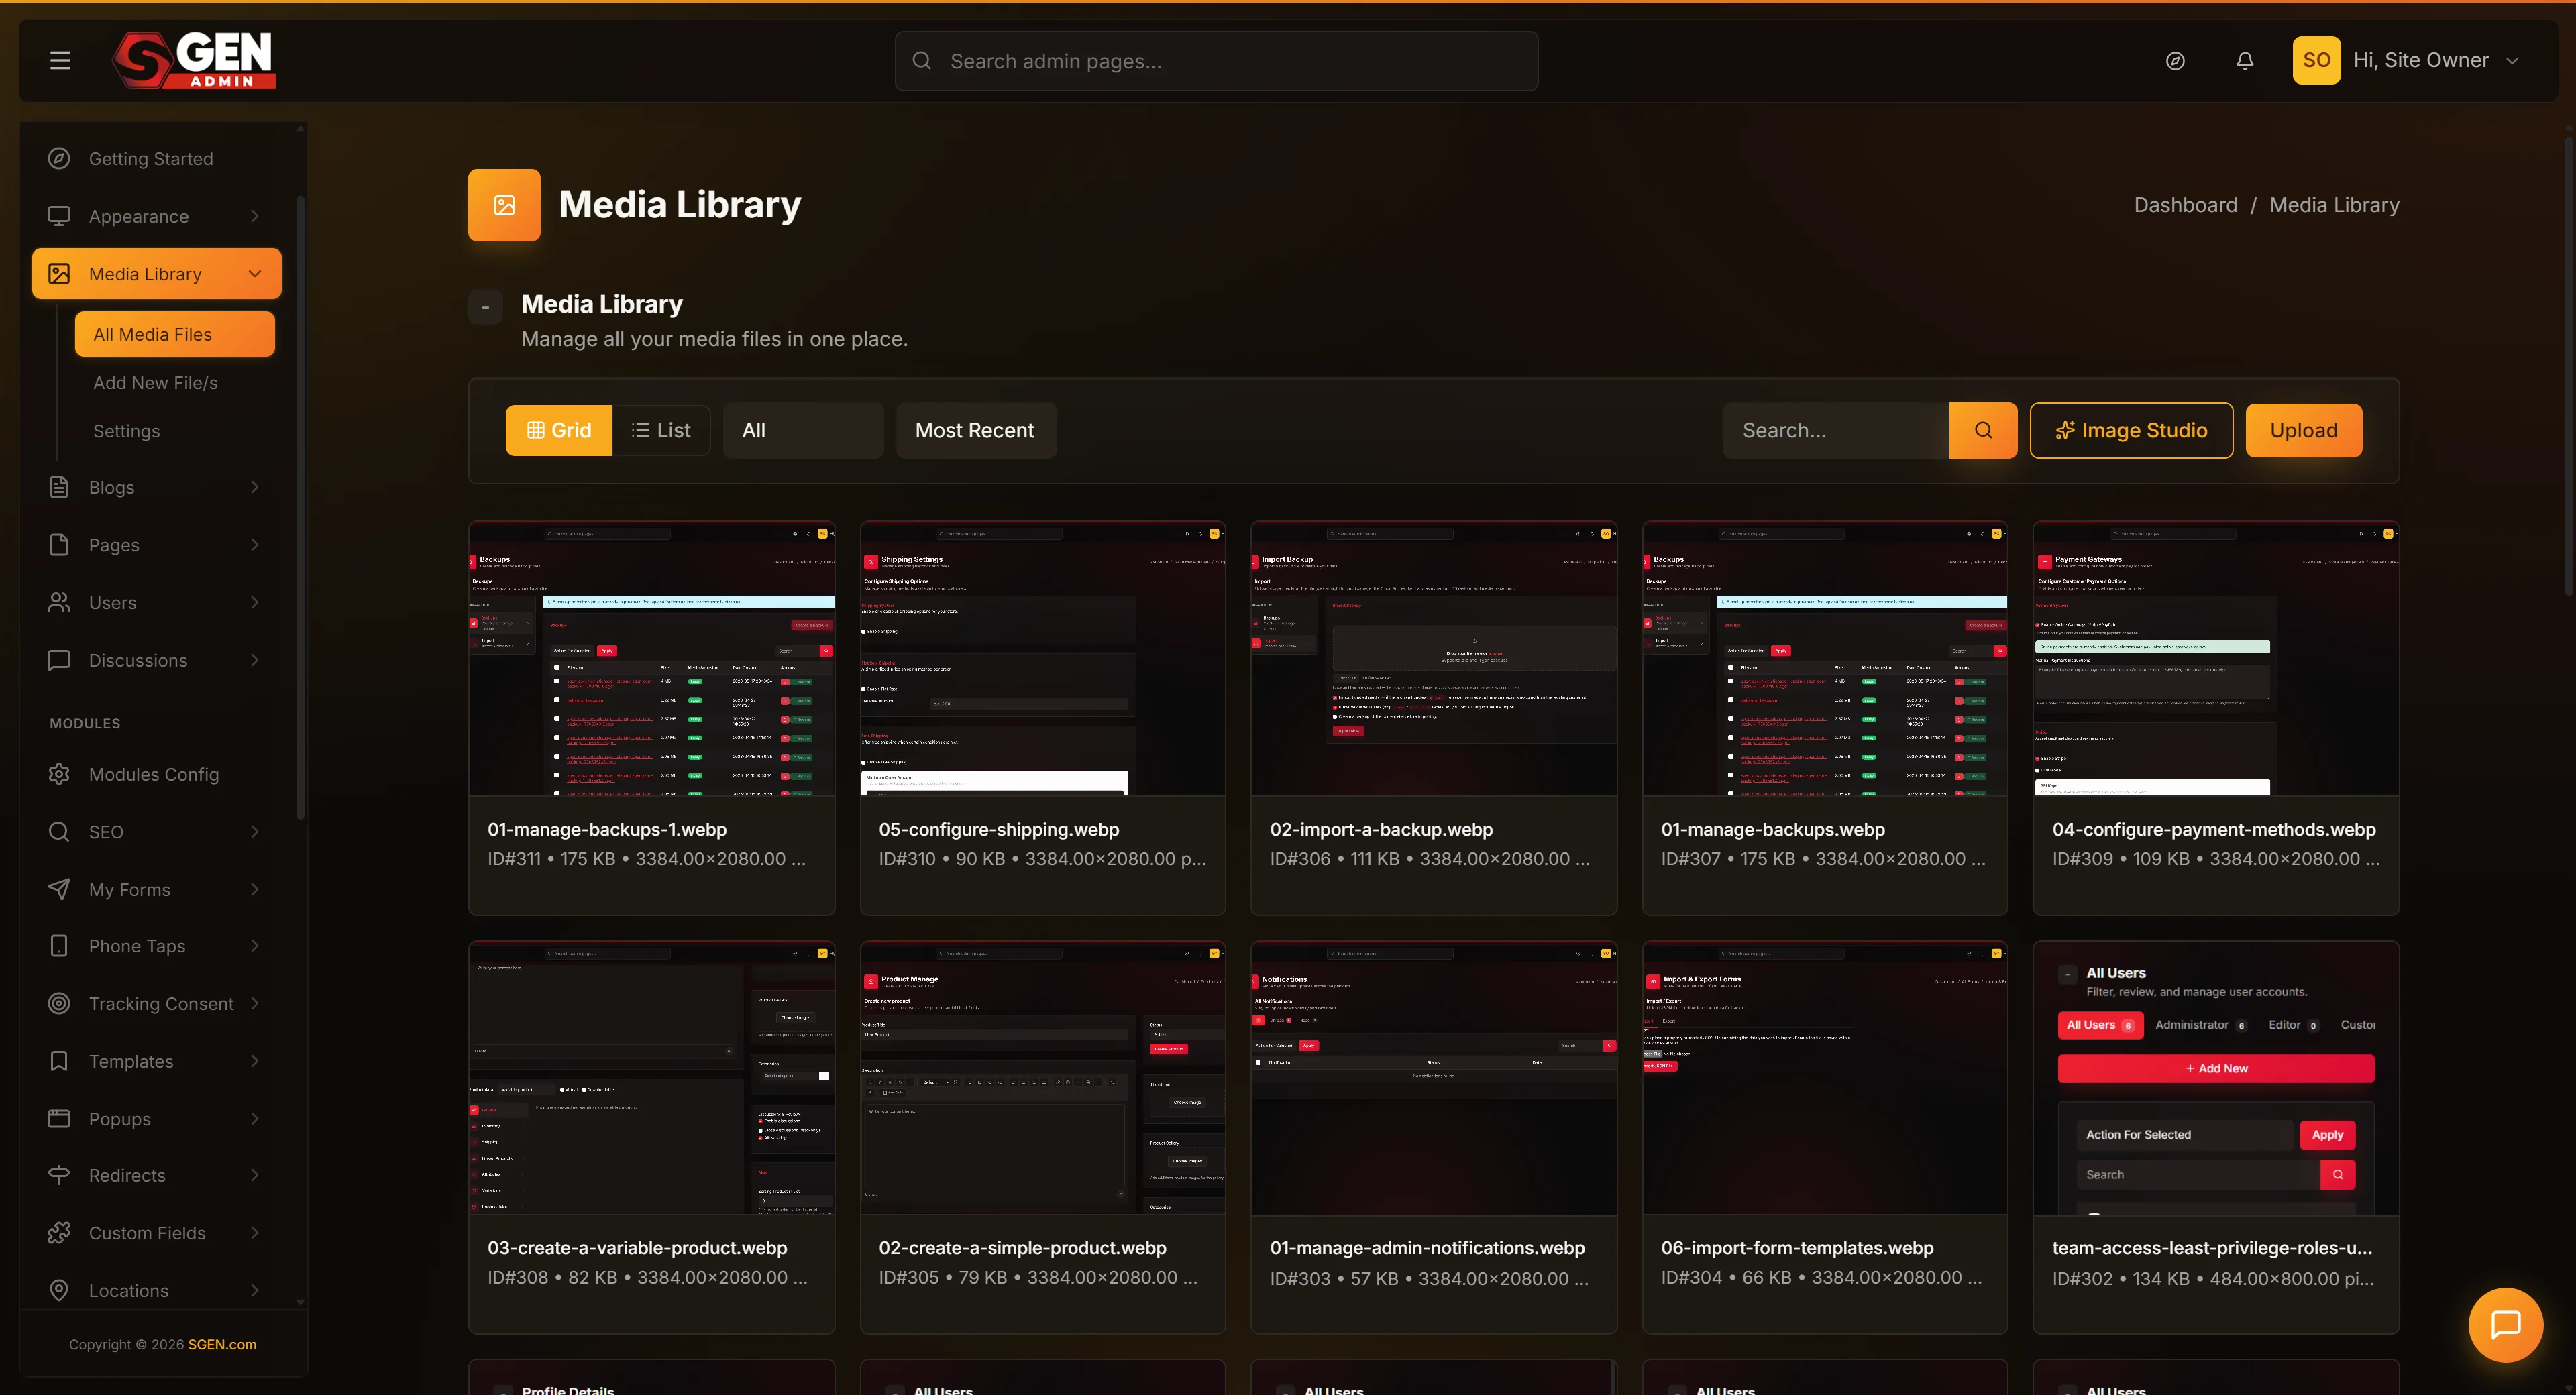The image size is (2576, 1395).
Task: Select All Media Files submenu item
Action: coord(175,334)
